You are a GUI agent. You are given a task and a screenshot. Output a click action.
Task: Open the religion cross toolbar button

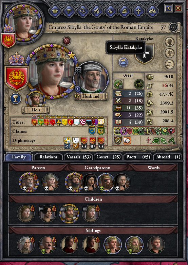click(x=138, y=11)
